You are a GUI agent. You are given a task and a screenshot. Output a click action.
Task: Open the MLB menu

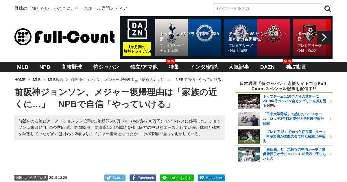(23, 67)
